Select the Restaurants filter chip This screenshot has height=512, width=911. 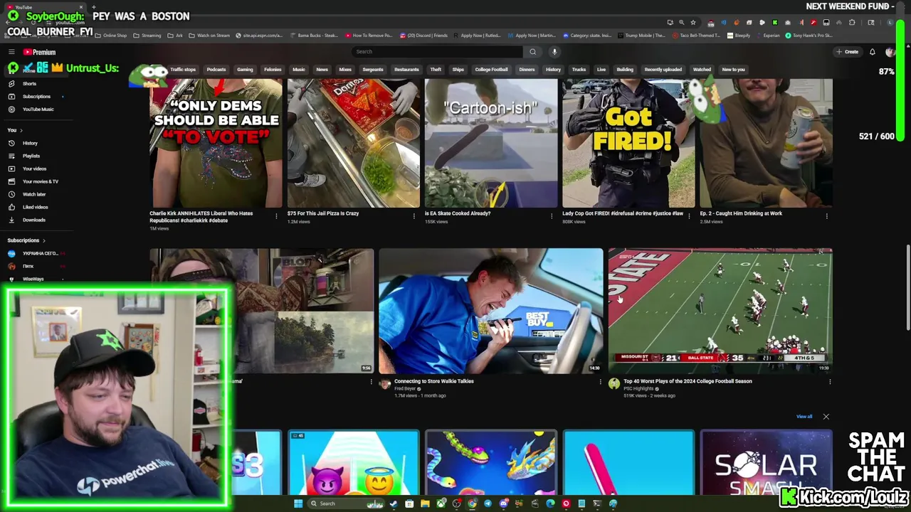(x=406, y=70)
